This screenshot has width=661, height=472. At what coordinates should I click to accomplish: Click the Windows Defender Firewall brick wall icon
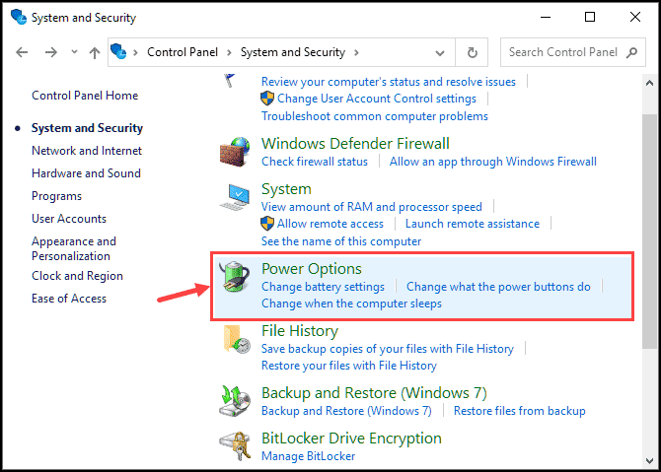point(235,152)
